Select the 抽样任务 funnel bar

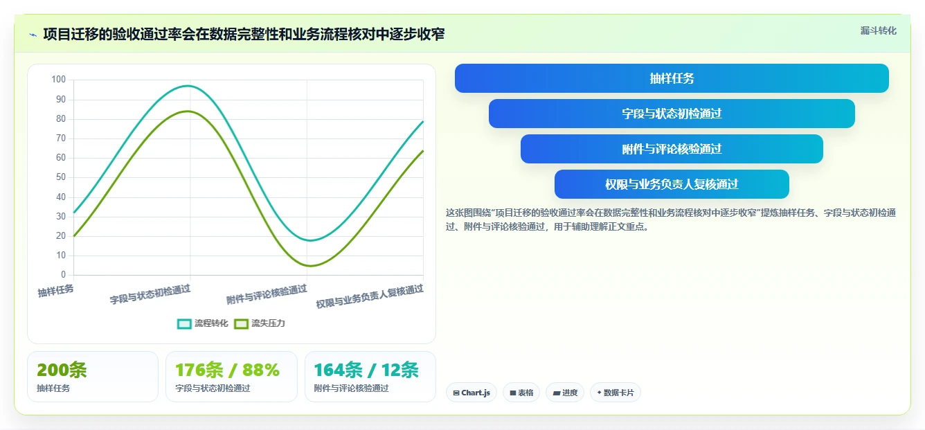click(672, 78)
